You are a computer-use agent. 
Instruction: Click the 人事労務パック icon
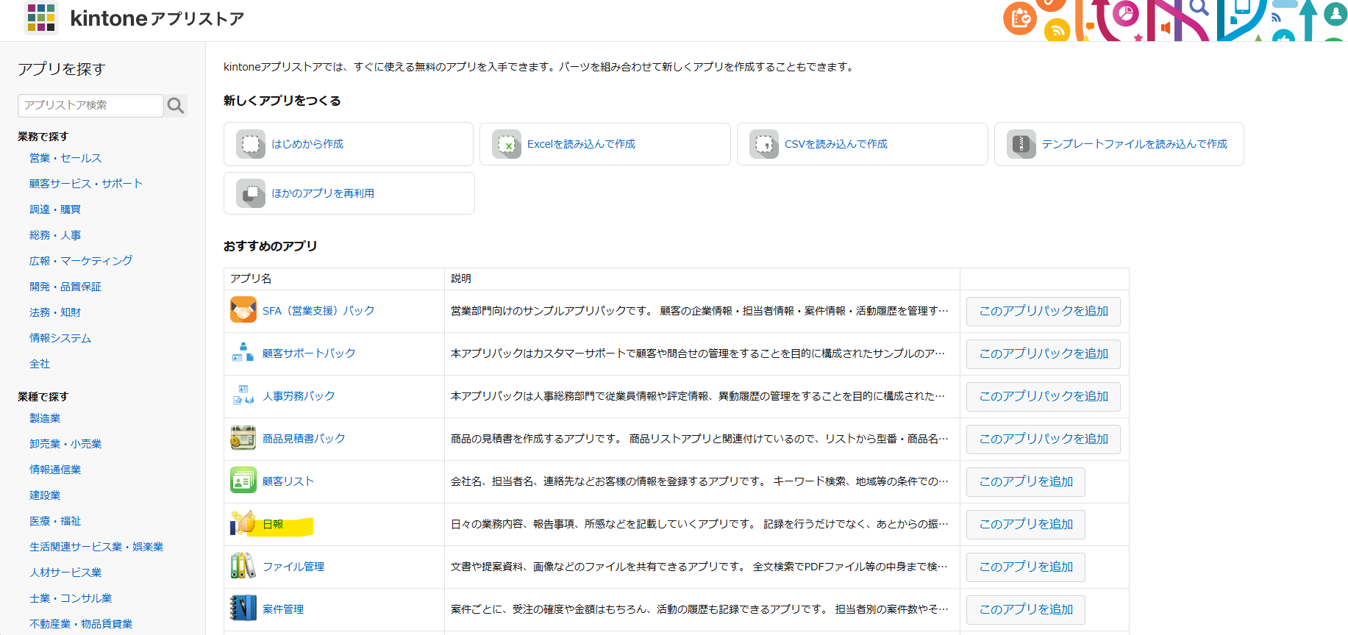click(x=243, y=395)
